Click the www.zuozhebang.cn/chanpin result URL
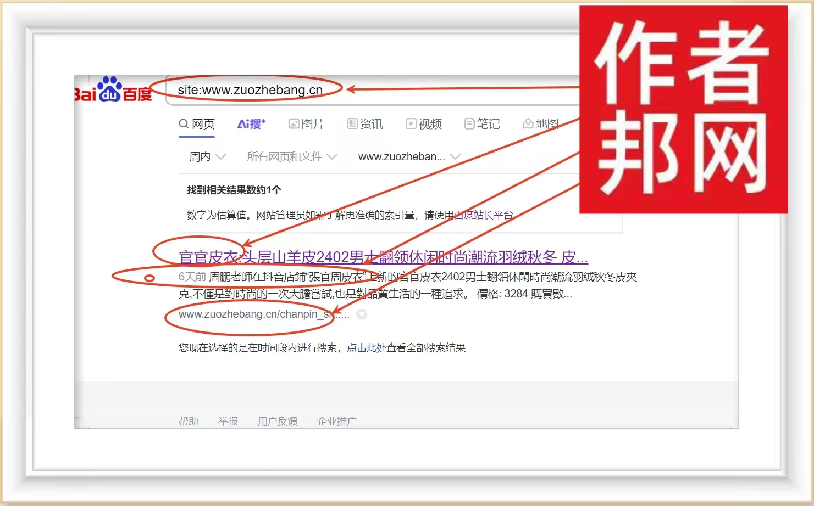 [x=256, y=314]
